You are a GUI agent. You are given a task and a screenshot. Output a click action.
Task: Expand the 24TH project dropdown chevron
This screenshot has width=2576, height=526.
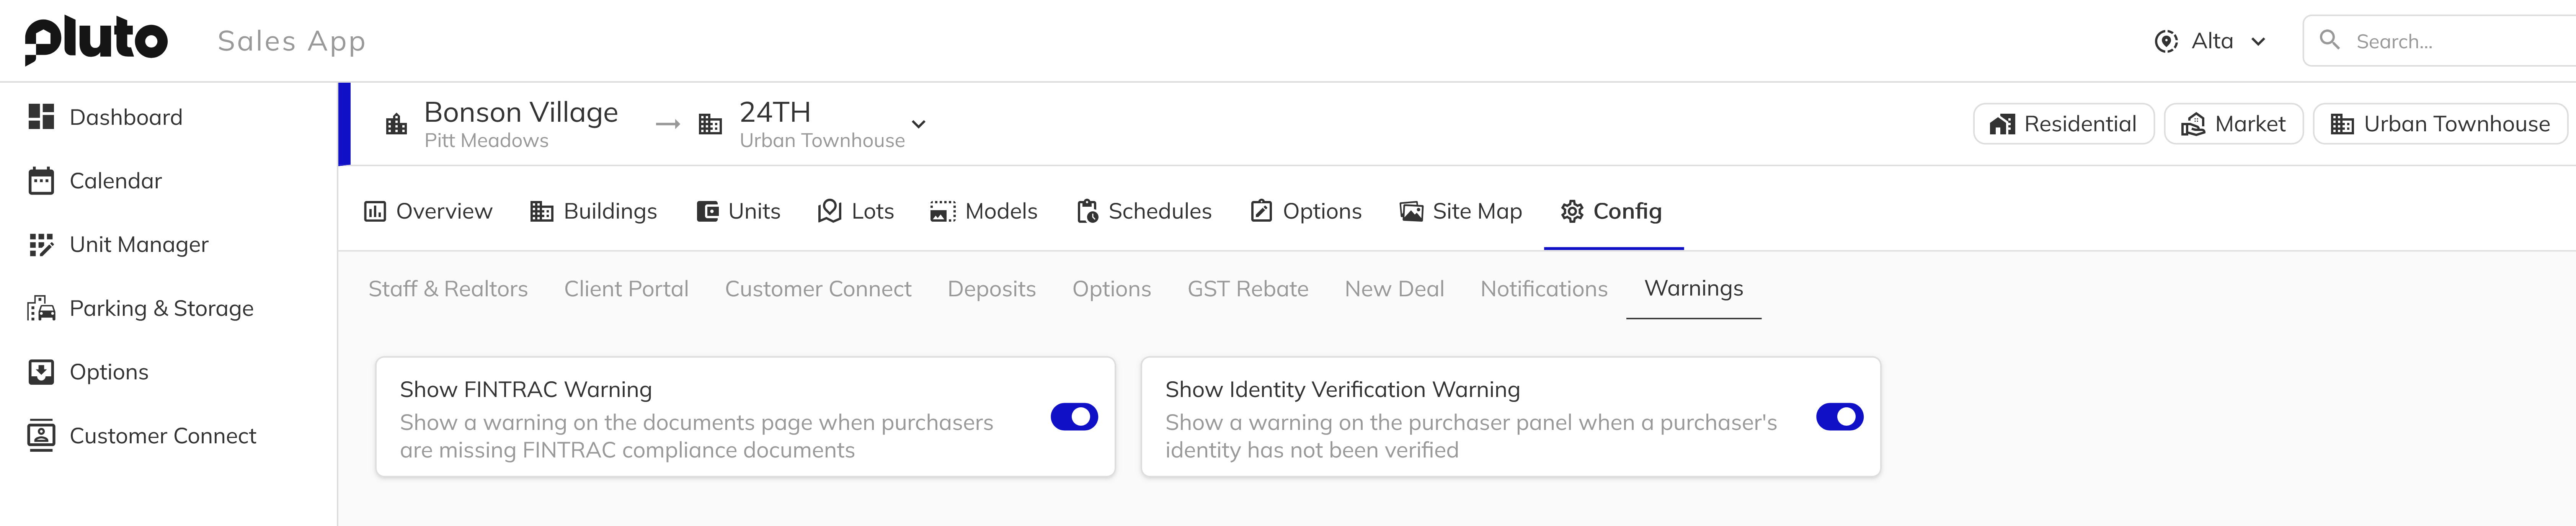(x=918, y=124)
